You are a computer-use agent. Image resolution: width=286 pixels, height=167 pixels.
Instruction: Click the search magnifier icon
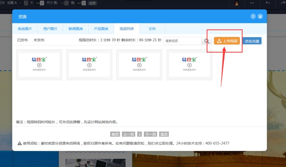point(207,41)
